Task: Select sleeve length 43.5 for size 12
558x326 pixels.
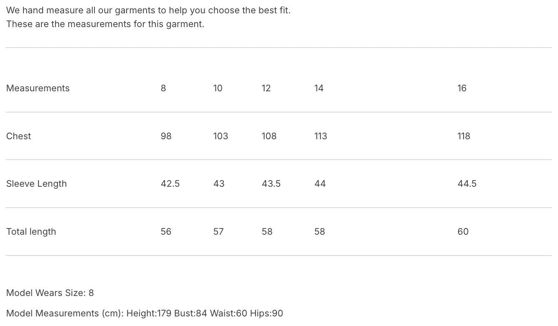Action: click(x=271, y=184)
